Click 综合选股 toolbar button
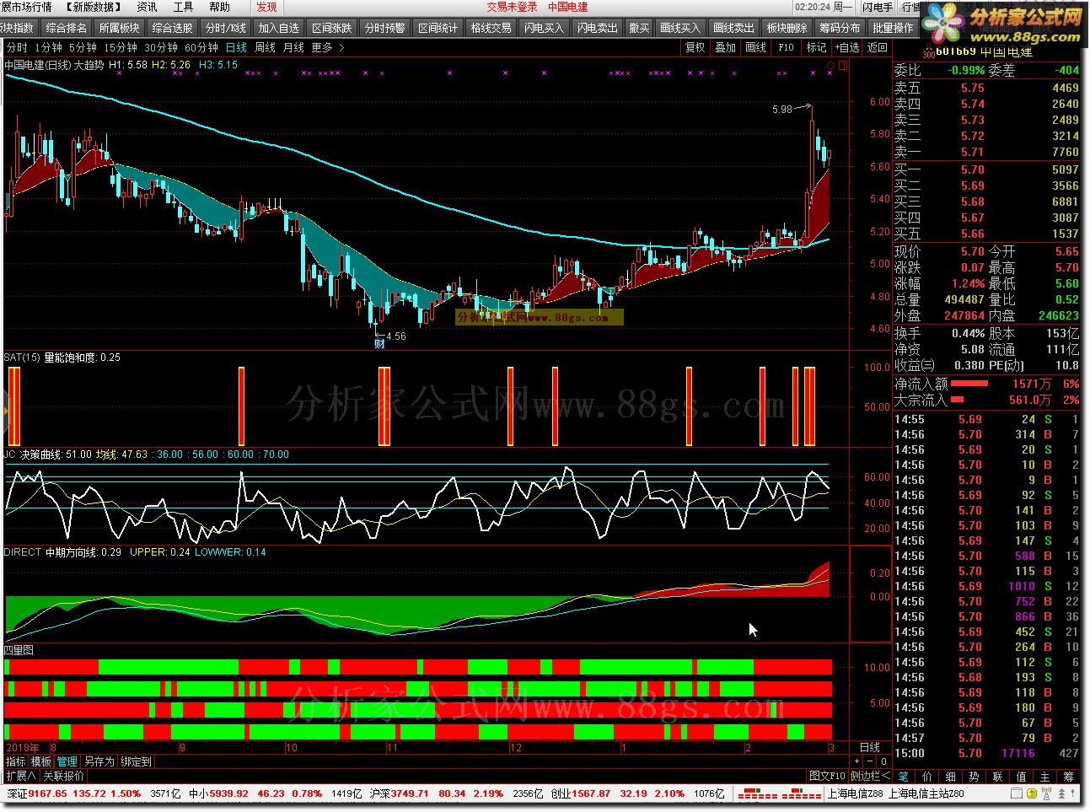The width and height of the screenshot is (1090, 812). (173, 28)
